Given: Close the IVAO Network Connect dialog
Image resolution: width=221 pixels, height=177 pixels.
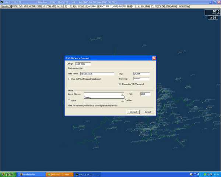Looking at the screenshot, I should [x=154, y=58].
